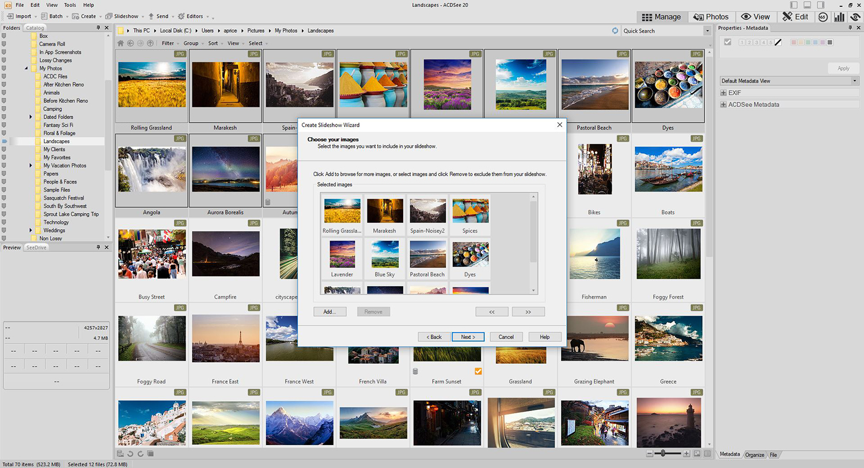Screen dimensions: 864x468
Task: Open the Dashboard bar chart icon
Action: click(x=839, y=17)
